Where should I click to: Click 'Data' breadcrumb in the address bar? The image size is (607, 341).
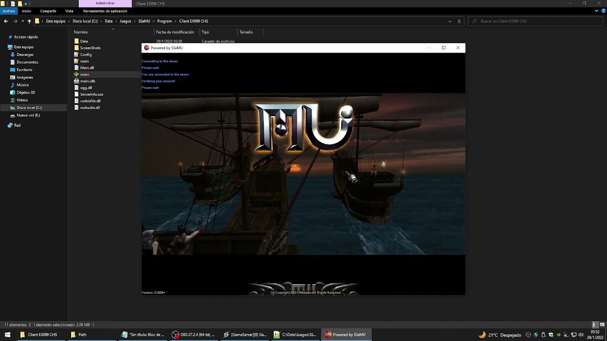click(x=109, y=21)
